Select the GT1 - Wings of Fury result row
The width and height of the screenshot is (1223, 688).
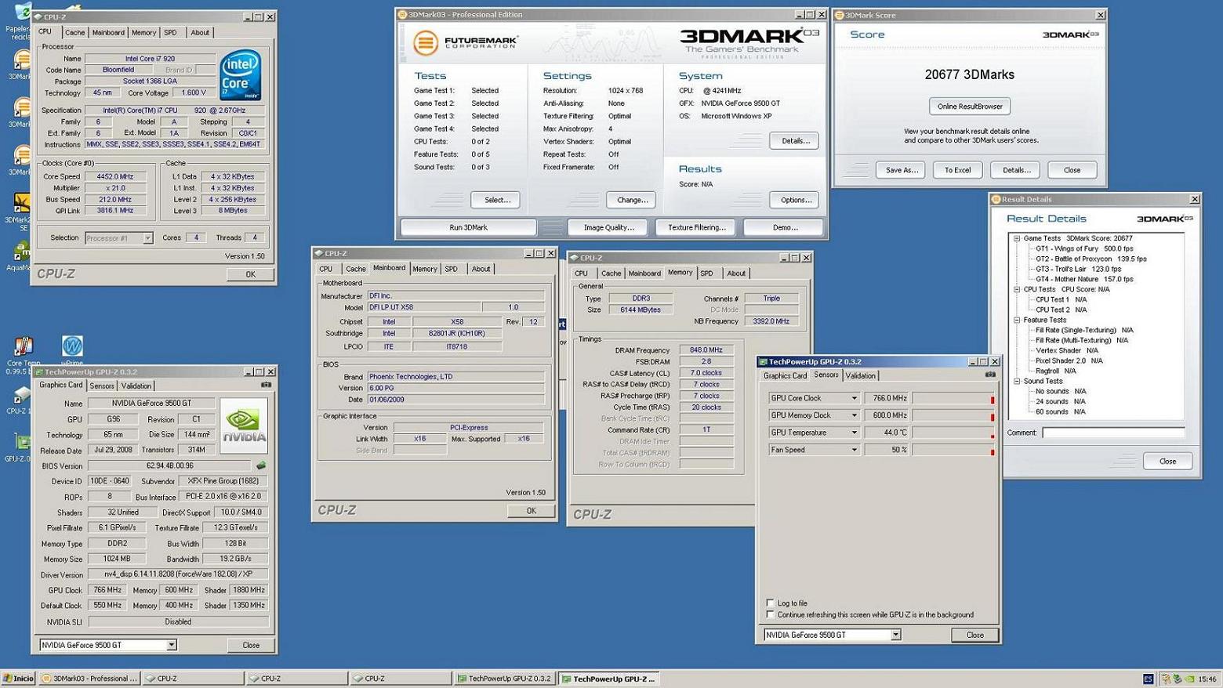click(x=1084, y=248)
